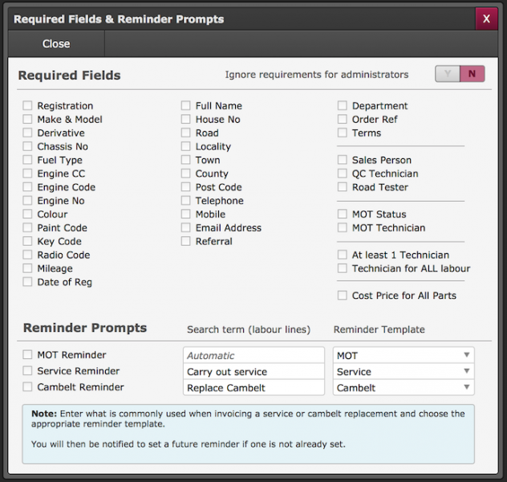Check the Email Address required field
This screenshot has width=507, height=482.
click(x=186, y=228)
